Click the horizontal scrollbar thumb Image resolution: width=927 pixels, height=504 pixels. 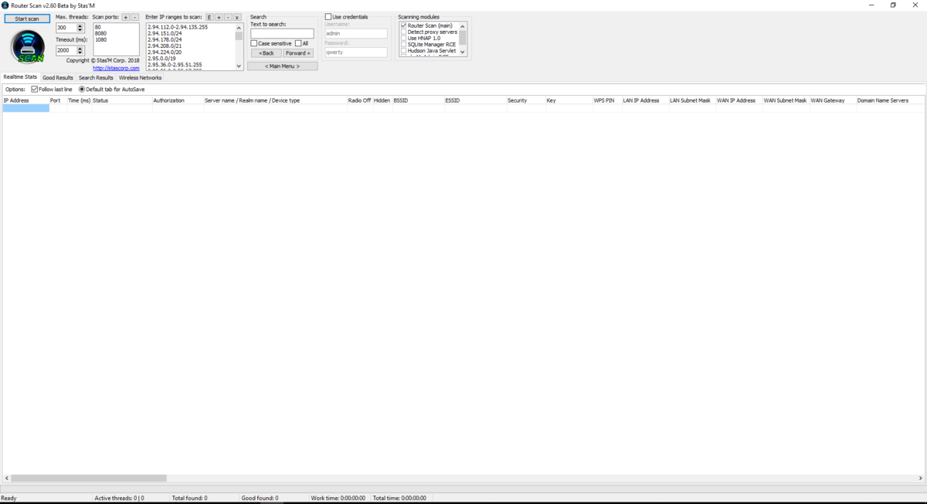89,479
